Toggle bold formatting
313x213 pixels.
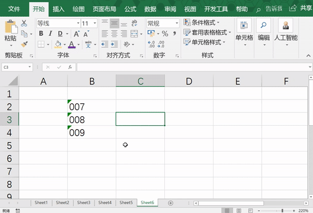pyautogui.click(x=41, y=34)
